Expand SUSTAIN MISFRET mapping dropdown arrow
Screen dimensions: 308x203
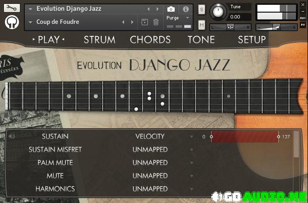point(192,150)
